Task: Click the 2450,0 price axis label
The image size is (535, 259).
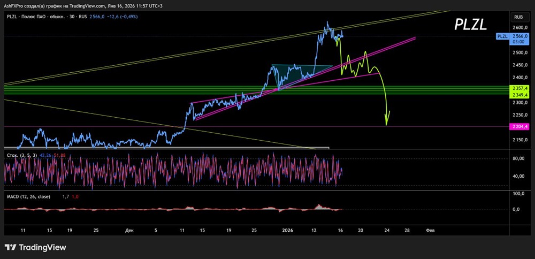Action: [521, 65]
